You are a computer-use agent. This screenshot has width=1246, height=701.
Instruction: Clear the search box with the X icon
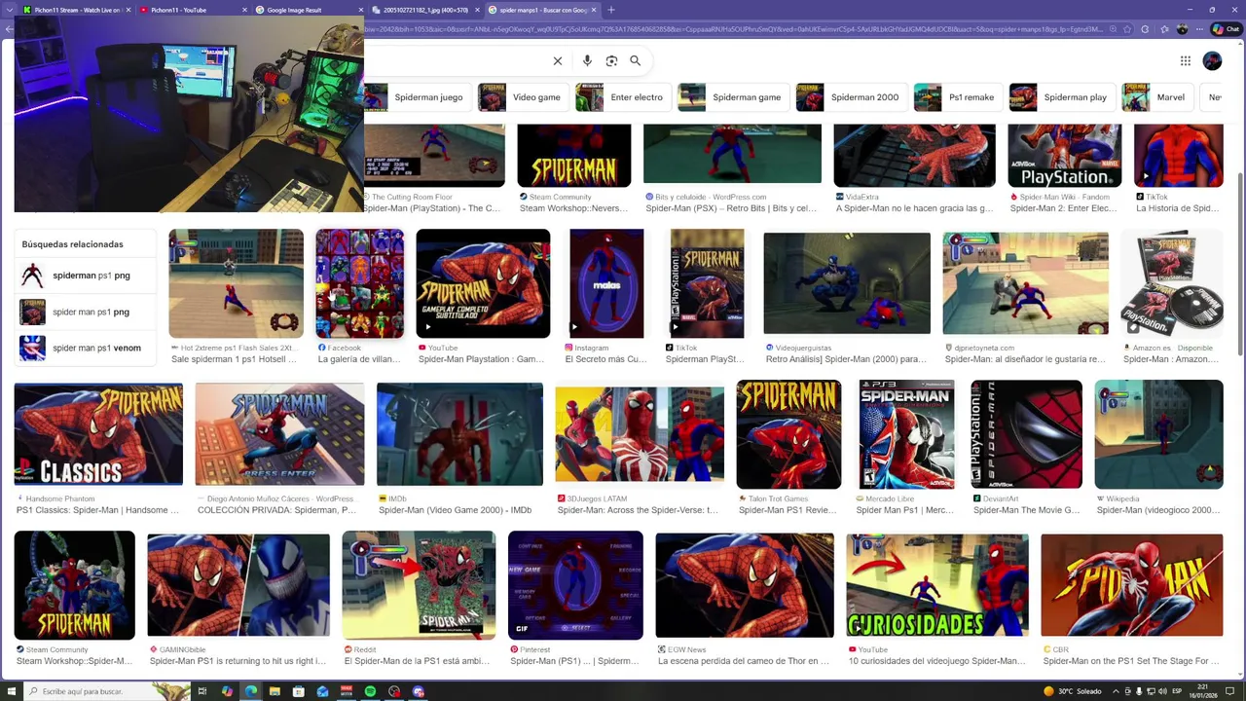[x=558, y=60]
